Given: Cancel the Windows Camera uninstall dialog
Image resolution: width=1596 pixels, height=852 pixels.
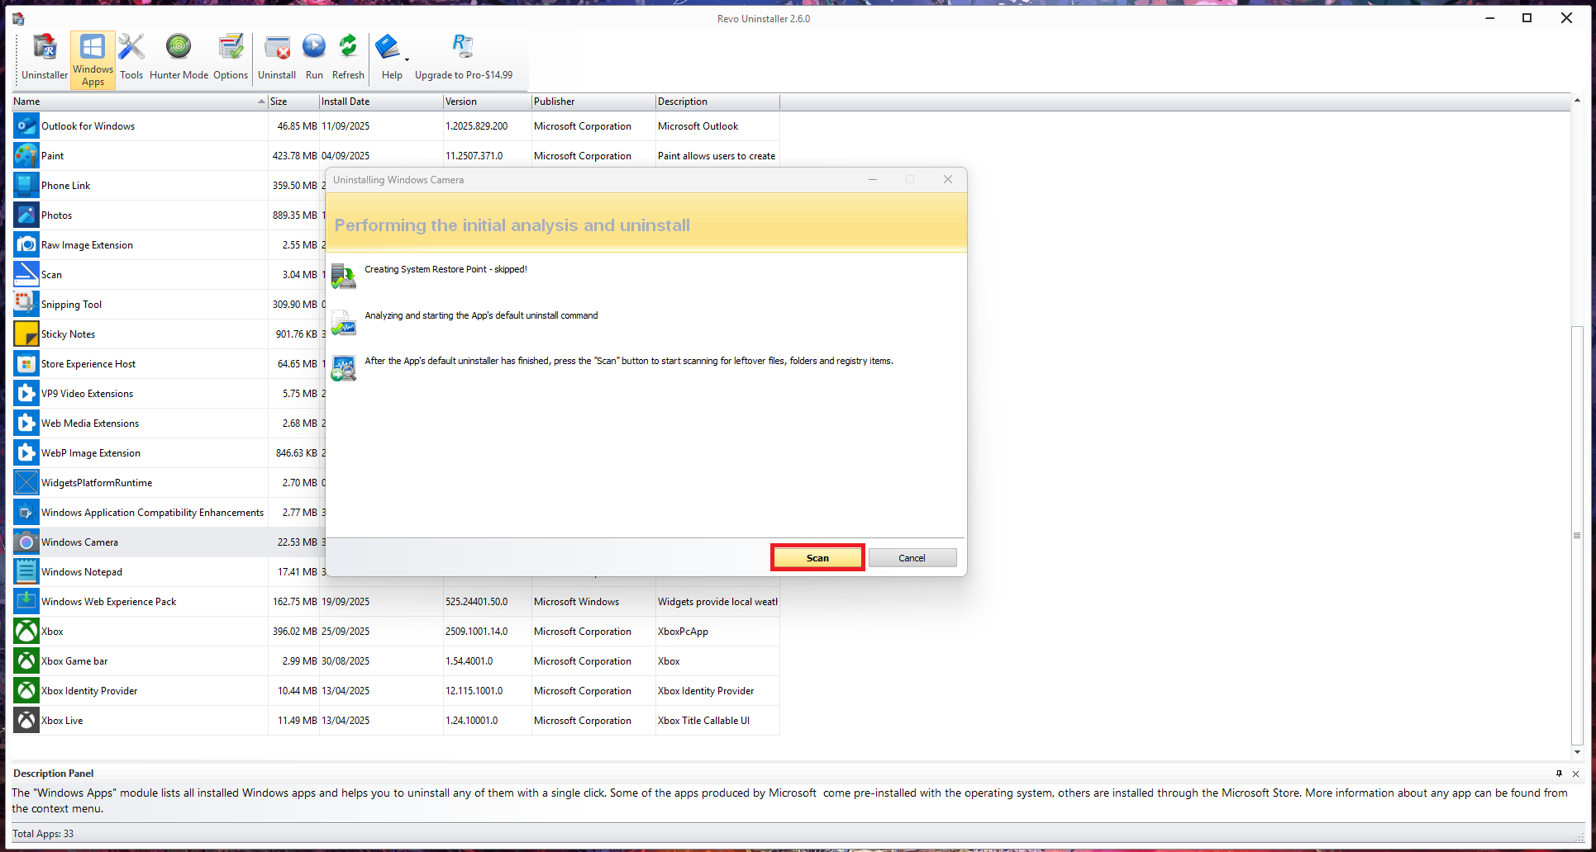Looking at the screenshot, I should click(912, 558).
